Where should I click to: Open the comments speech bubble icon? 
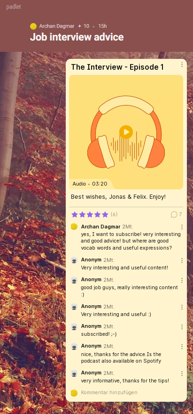pos(174,214)
